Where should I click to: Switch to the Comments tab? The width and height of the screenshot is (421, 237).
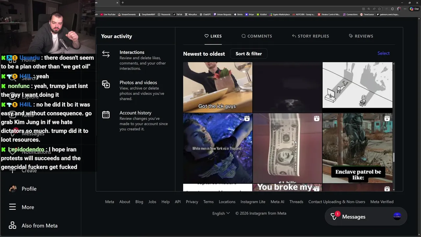(x=257, y=36)
